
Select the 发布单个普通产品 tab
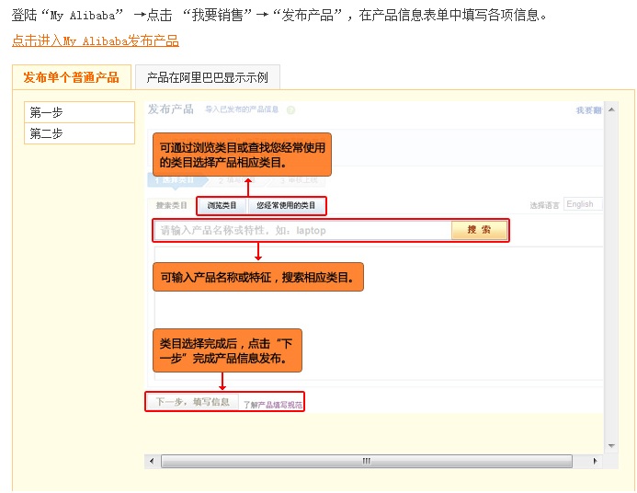72,77
